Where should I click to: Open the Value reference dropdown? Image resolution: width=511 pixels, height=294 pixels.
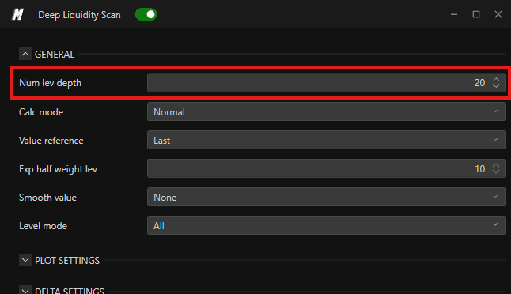[x=326, y=140]
